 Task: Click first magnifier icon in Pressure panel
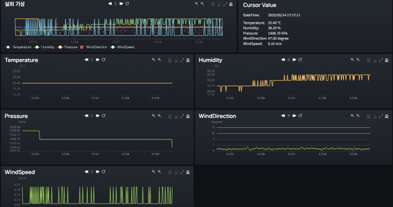click(154, 116)
